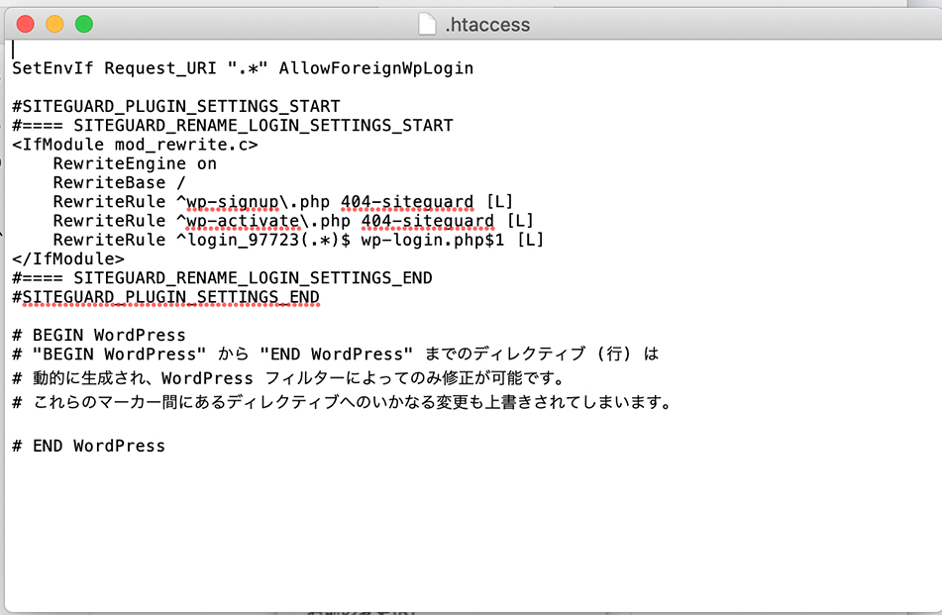Click the </IfModule> closing tag

(x=67, y=258)
